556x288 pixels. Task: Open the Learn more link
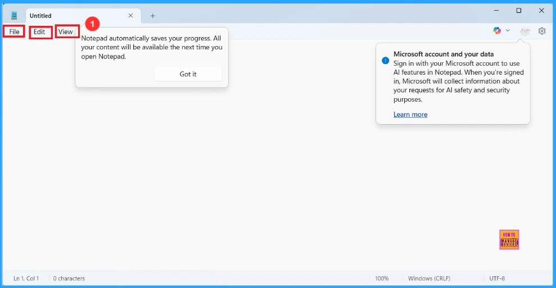click(x=410, y=115)
